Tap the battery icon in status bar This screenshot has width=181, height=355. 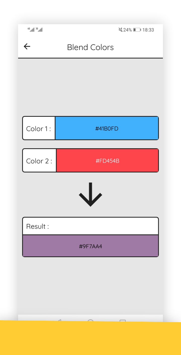[x=137, y=30]
